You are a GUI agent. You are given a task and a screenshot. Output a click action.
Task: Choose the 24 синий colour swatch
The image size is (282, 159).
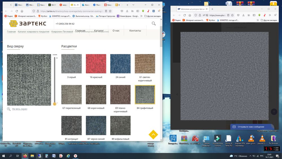click(x=120, y=64)
